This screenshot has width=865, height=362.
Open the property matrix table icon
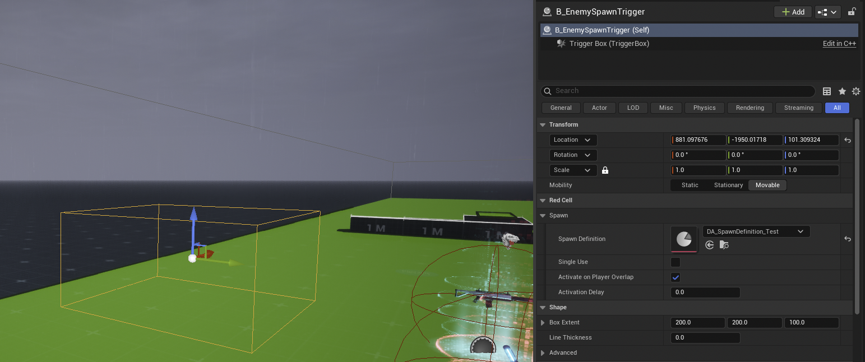[x=827, y=91]
